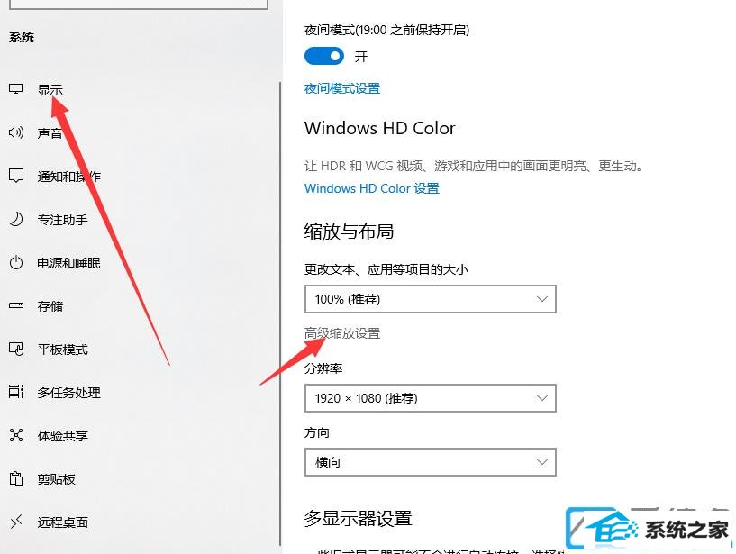Screen dimensions: 736x554
Task: Open the 100% scaling size dropdown
Action: click(x=431, y=299)
